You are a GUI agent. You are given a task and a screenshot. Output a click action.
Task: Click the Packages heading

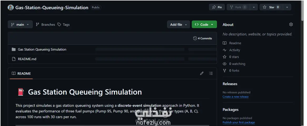coord(230,109)
